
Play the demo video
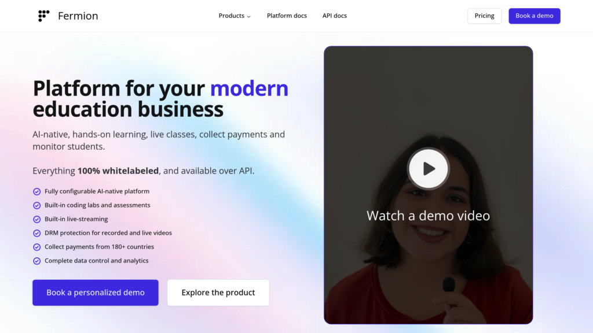[428, 169]
